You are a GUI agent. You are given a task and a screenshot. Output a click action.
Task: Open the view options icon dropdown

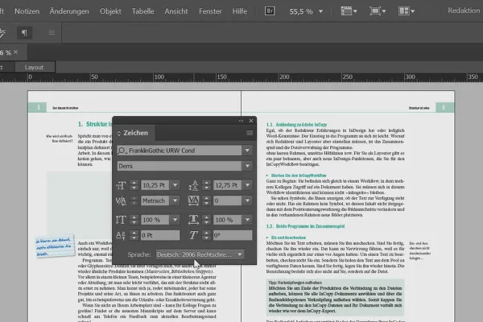(349, 11)
